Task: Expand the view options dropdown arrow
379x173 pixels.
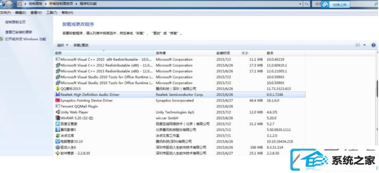Action: pyautogui.click(x=364, y=45)
